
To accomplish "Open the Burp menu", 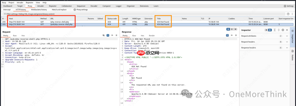I will pos(4,3).
